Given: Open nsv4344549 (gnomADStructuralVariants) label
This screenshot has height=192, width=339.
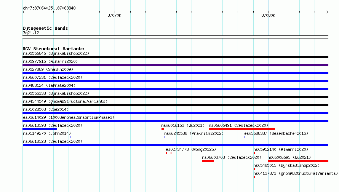Looking at the screenshot, I should coord(65,101).
